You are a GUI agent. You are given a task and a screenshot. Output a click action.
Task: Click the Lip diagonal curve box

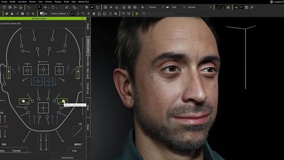coord(78,132)
